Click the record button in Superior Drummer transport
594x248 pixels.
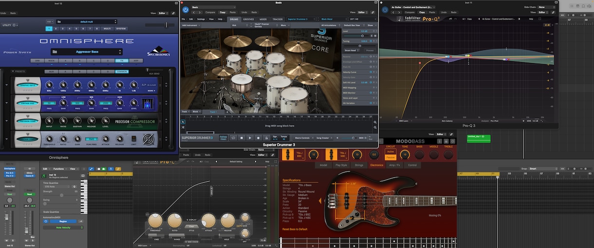258,138
